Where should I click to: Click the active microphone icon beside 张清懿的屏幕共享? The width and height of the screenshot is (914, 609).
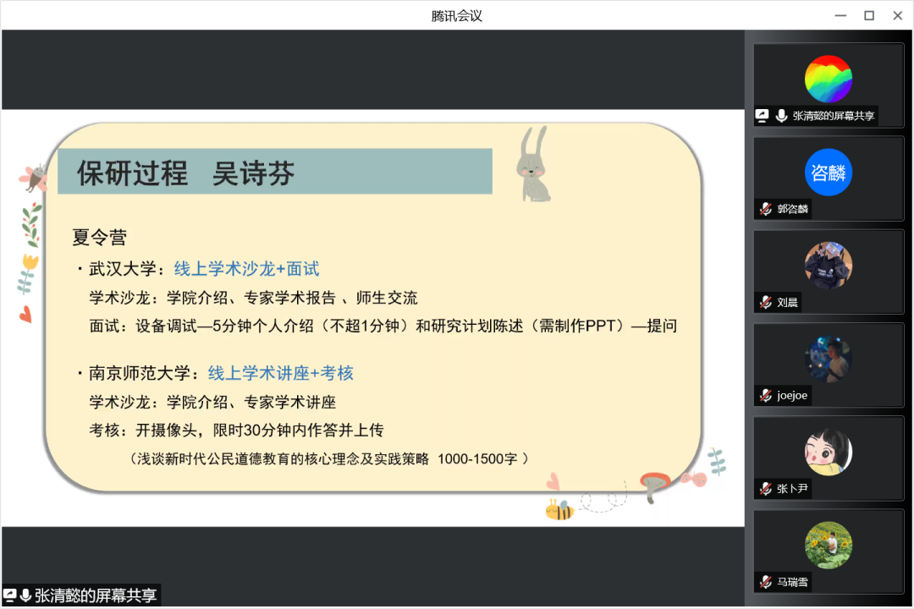780,116
